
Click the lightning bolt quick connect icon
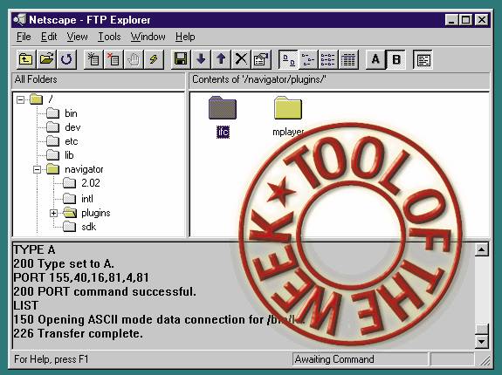click(154, 59)
